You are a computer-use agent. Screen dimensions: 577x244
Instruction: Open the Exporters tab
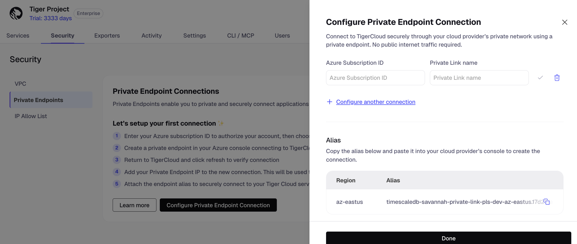(x=107, y=35)
